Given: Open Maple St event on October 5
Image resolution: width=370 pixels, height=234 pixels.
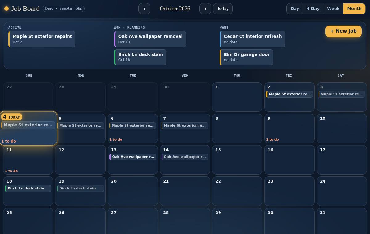Looking at the screenshot, I should 80,126.
